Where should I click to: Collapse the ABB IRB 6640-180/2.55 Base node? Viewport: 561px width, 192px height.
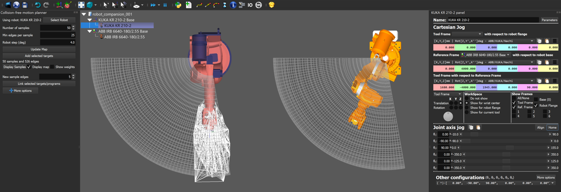pyautogui.click(x=89, y=31)
